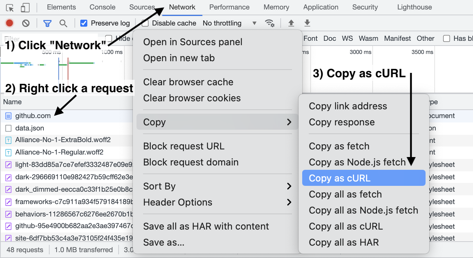Screen dimensions: 473x258
Task: Click the export HAR download icon
Action: click(307, 23)
